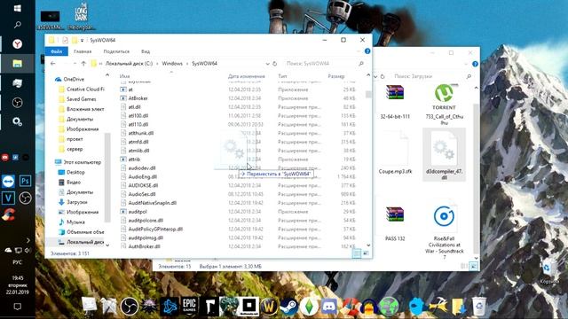Image resolution: width=568 pixels, height=319 pixels.
Task: Open volume control in system tray
Action: [28, 250]
